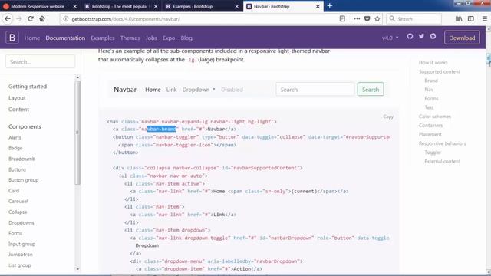Click the Pocket save icon

tap(367, 18)
